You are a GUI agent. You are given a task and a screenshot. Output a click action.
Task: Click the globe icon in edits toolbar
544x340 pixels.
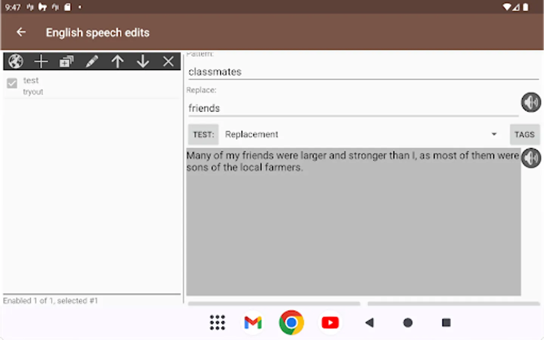click(16, 61)
